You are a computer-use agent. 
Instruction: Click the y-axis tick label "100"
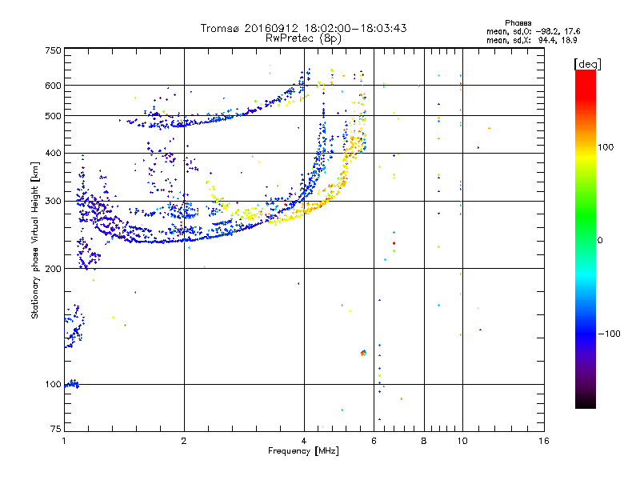point(53,384)
